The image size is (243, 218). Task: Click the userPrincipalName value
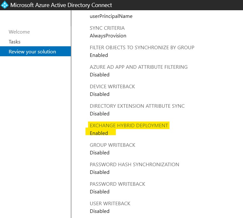pyautogui.click(x=111, y=16)
